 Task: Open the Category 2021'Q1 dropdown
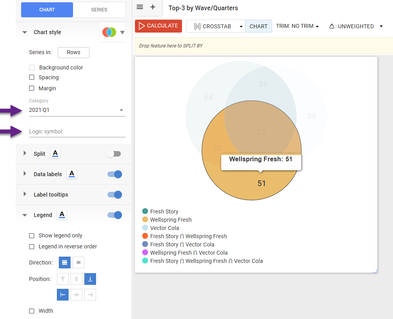tap(77, 110)
